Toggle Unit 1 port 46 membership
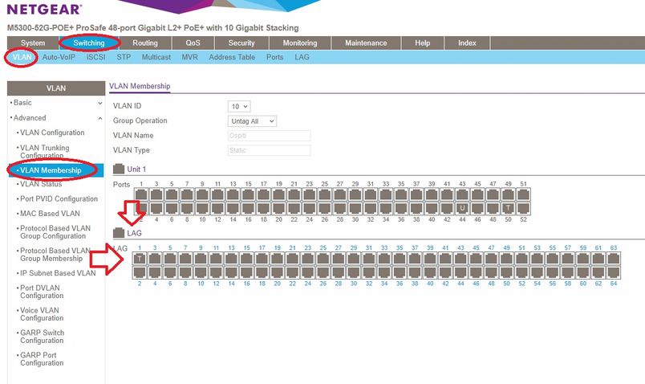 click(477, 208)
